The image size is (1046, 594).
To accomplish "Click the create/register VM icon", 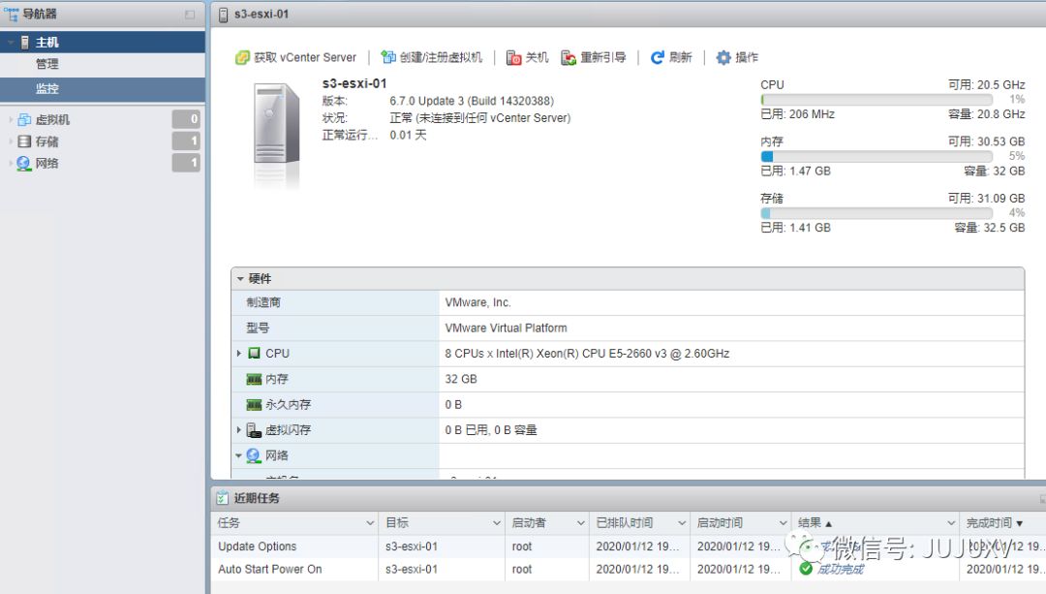I will click(x=388, y=57).
